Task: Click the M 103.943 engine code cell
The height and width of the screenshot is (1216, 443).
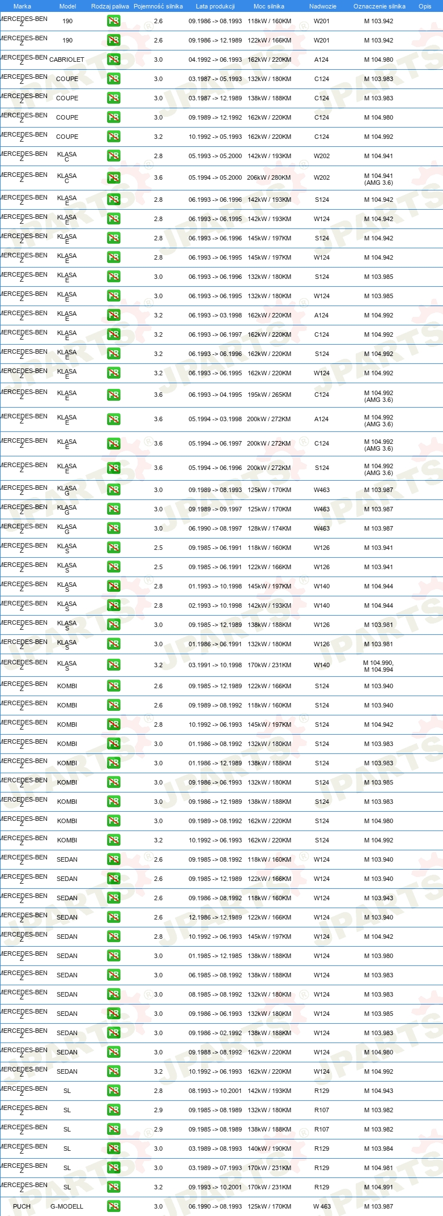Action: (378, 898)
